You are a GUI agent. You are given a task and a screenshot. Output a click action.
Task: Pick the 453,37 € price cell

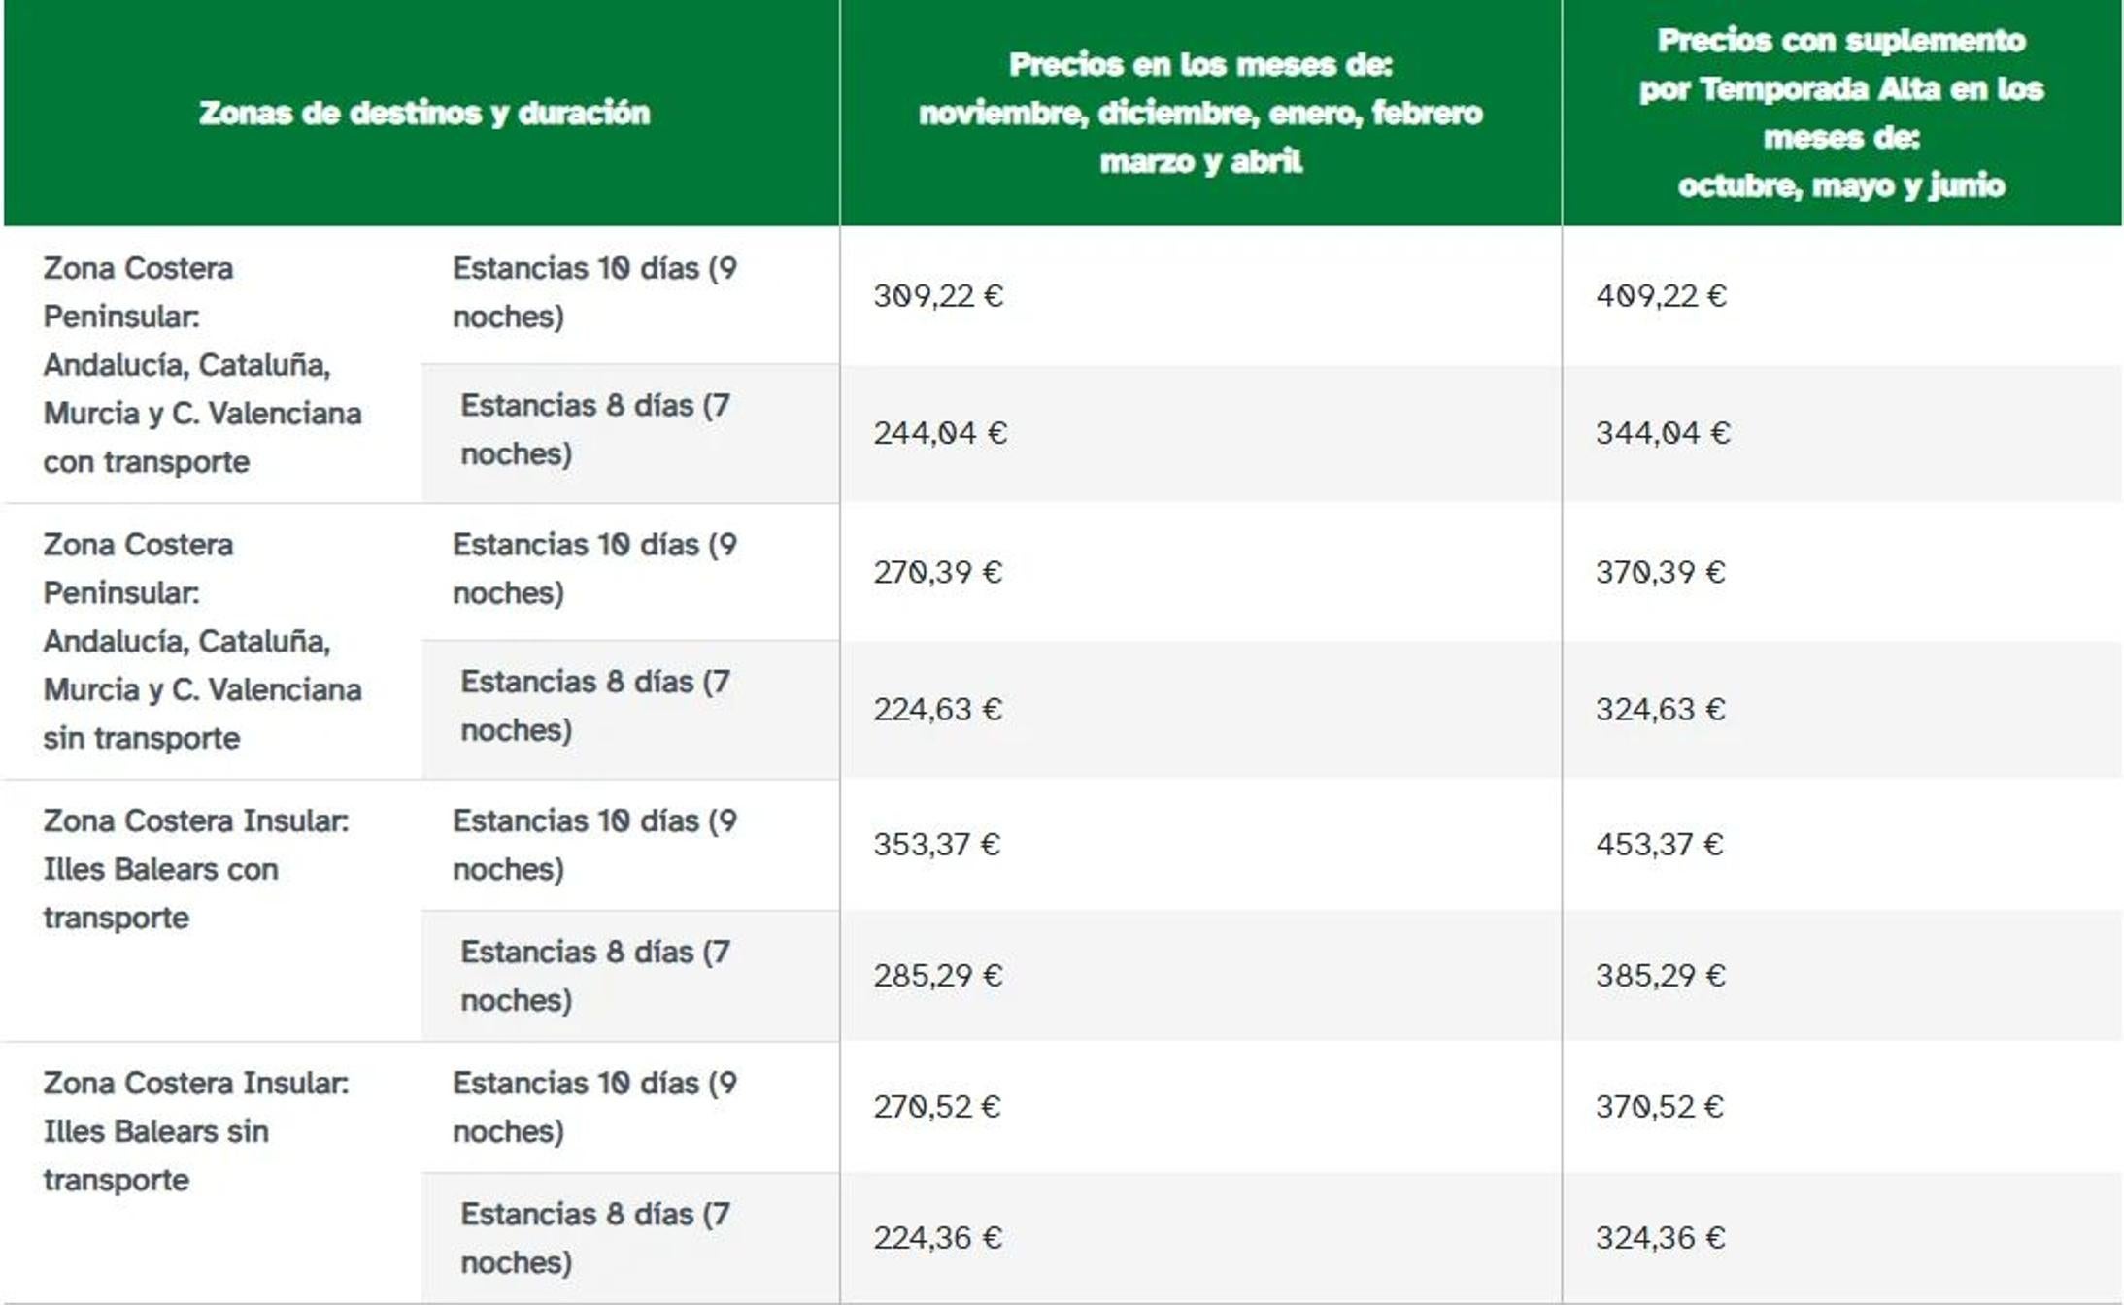(x=1660, y=845)
